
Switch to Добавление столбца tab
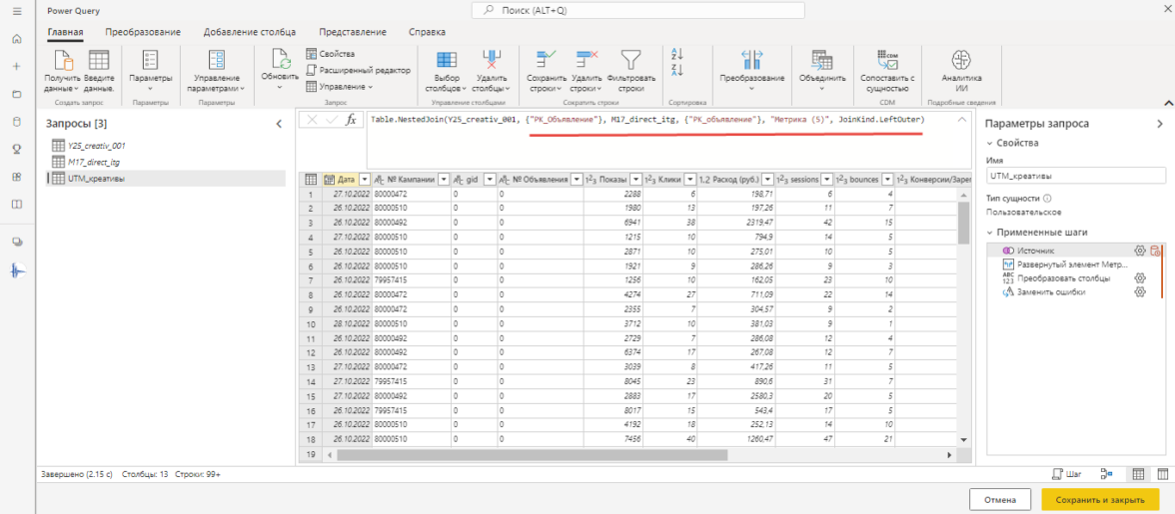pyautogui.click(x=250, y=32)
